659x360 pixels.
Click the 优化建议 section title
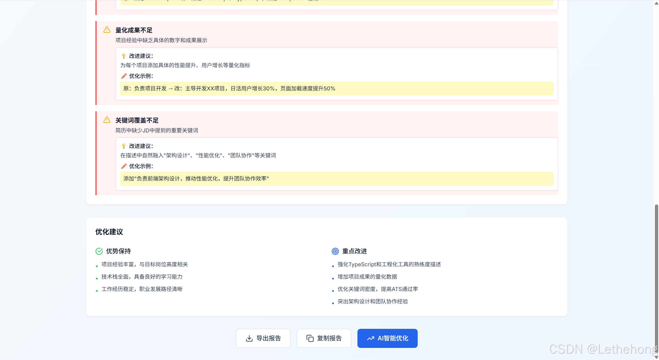pyautogui.click(x=109, y=232)
